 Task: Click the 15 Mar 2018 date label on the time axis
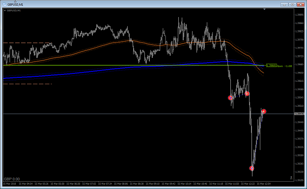[9, 184]
